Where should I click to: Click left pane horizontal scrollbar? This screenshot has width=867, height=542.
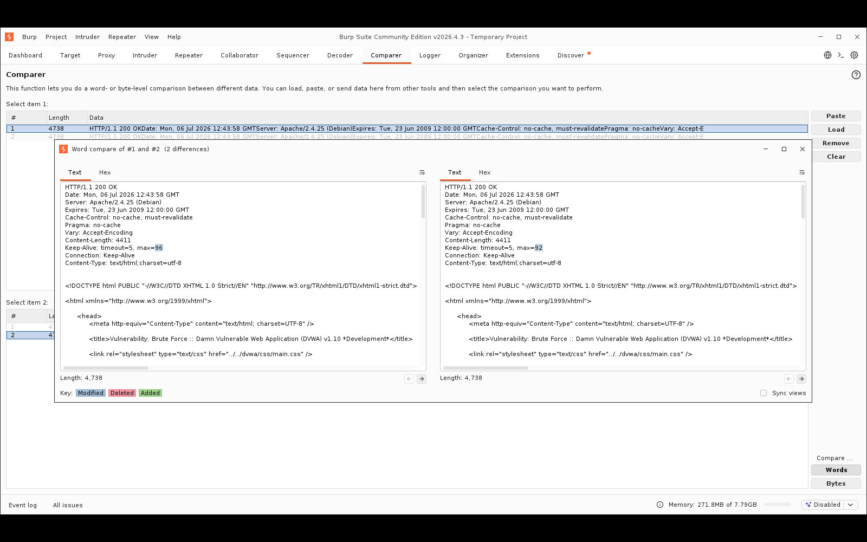click(x=106, y=368)
